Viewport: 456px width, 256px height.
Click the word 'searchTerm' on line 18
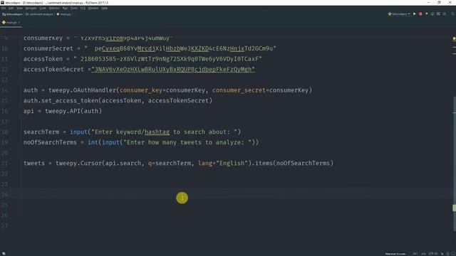[x=41, y=132]
